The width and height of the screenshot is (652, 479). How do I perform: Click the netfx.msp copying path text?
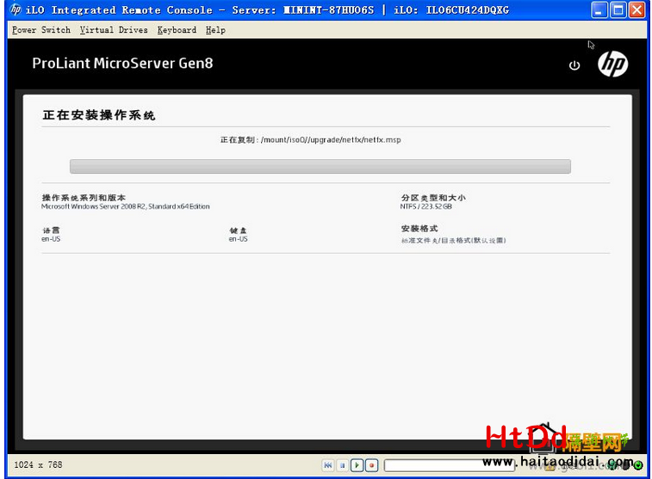(310, 140)
